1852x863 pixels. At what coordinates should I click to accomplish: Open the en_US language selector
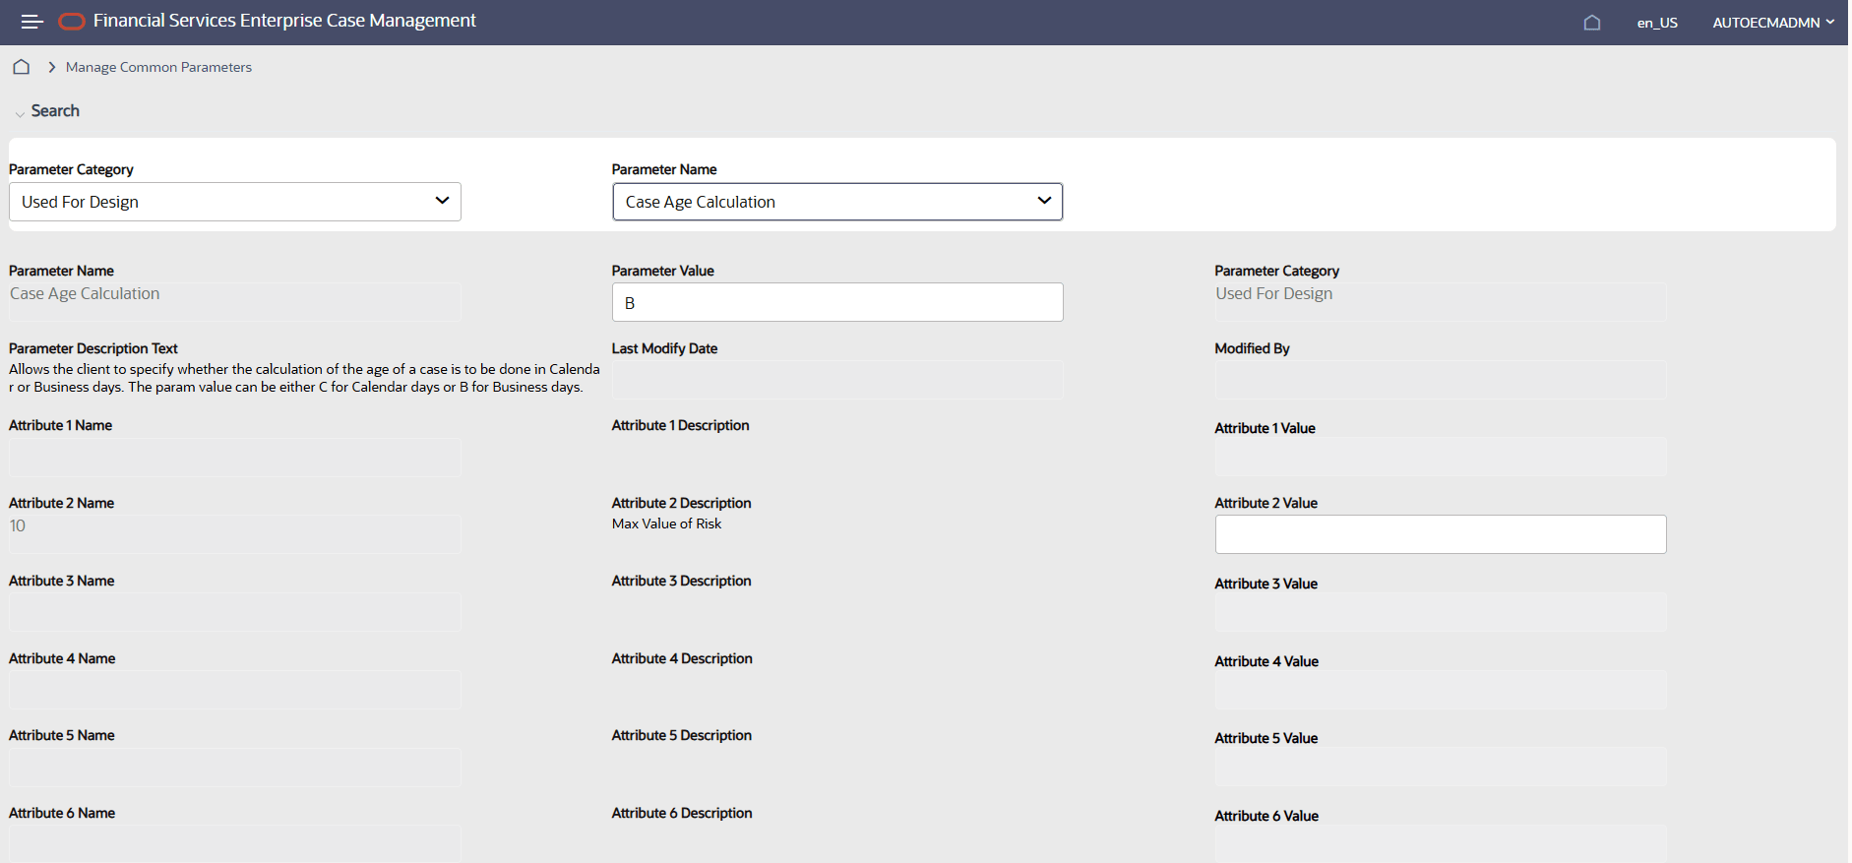click(1657, 23)
